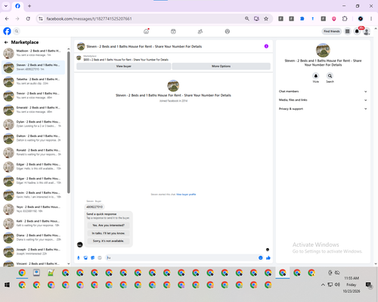Bookmark this page with star icon
This screenshot has width=378, height=302.
tap(266, 19)
